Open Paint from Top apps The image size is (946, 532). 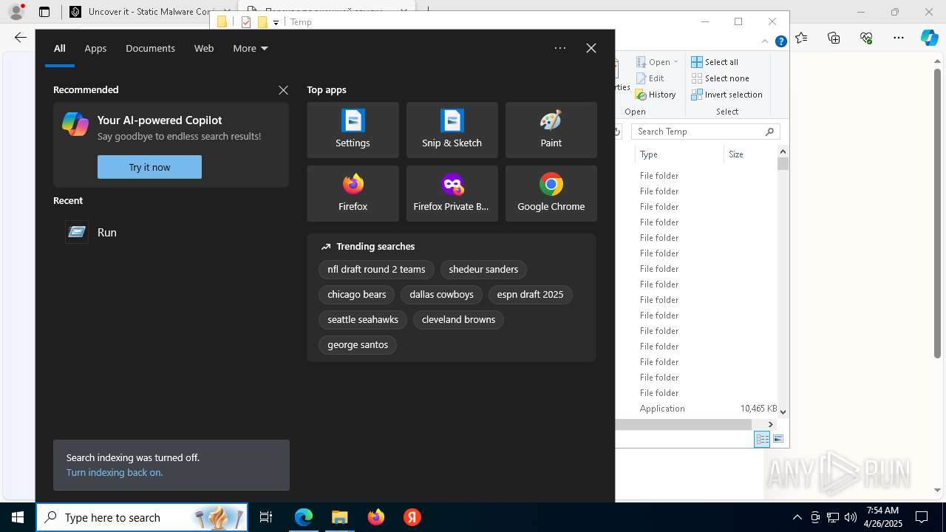(x=551, y=130)
